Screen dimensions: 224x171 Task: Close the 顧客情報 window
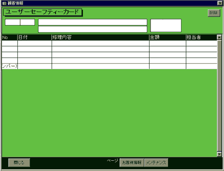[220, 3]
